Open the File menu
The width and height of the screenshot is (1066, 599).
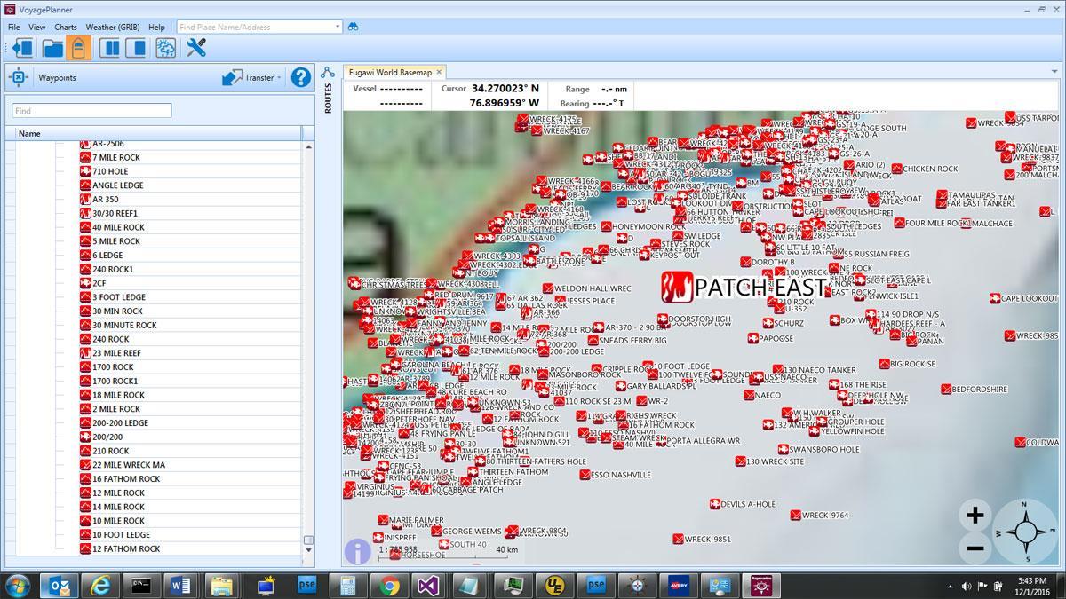14,27
